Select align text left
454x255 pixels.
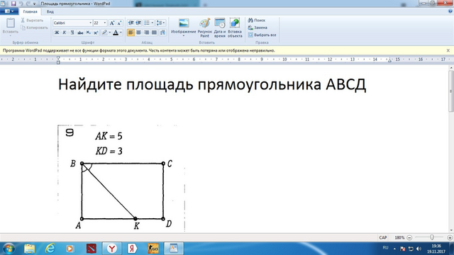coord(131,33)
